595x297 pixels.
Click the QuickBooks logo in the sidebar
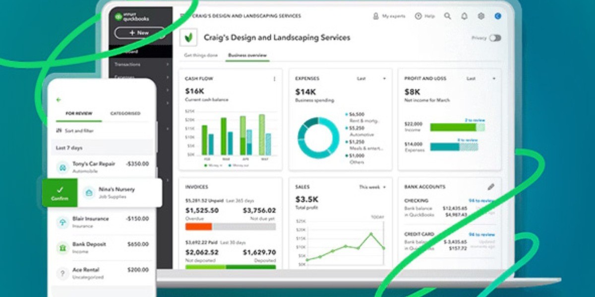click(x=130, y=16)
